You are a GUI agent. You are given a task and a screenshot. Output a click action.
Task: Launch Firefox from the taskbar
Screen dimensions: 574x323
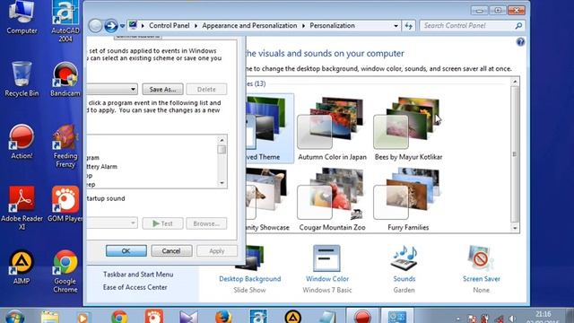pos(223,317)
